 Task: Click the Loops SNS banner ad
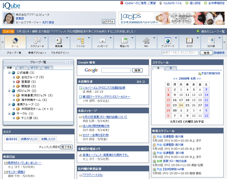pos(172,18)
